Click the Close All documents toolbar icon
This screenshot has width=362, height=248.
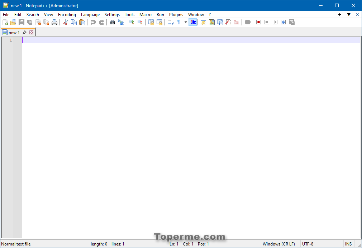[46, 22]
